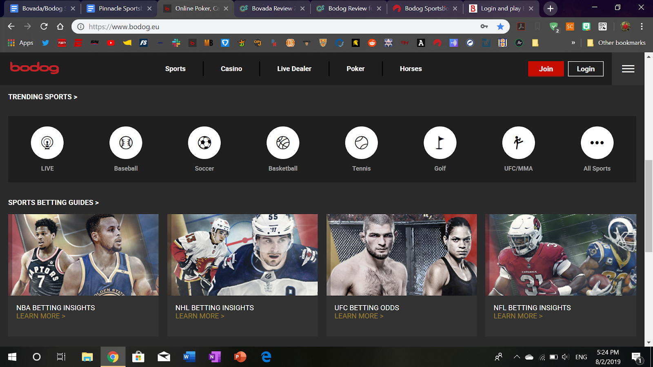Switch to the Bodog Review tab
This screenshot has height=367, width=653.
(349, 9)
